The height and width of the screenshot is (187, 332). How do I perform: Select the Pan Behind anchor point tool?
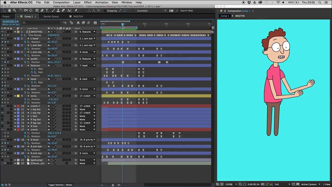31,11
